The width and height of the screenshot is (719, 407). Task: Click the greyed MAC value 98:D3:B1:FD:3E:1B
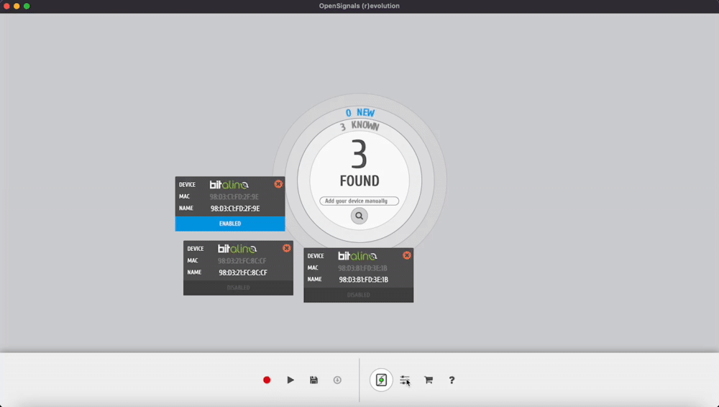click(x=362, y=268)
